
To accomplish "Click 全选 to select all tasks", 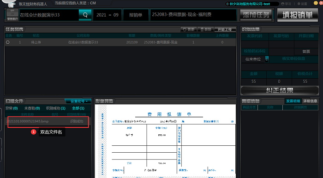I will point(8,35).
